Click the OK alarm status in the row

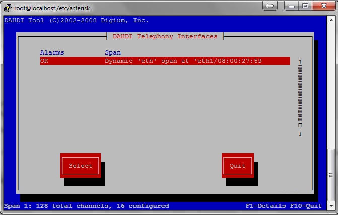[x=44, y=61]
